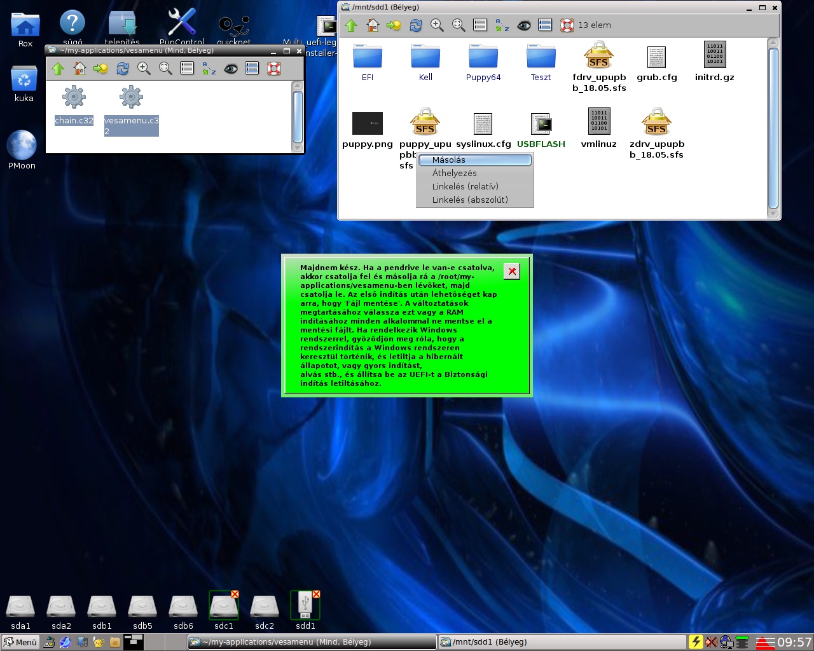814x651 pixels.
Task: Refresh the /mnt/sdd1 directory listing
Action: click(415, 25)
